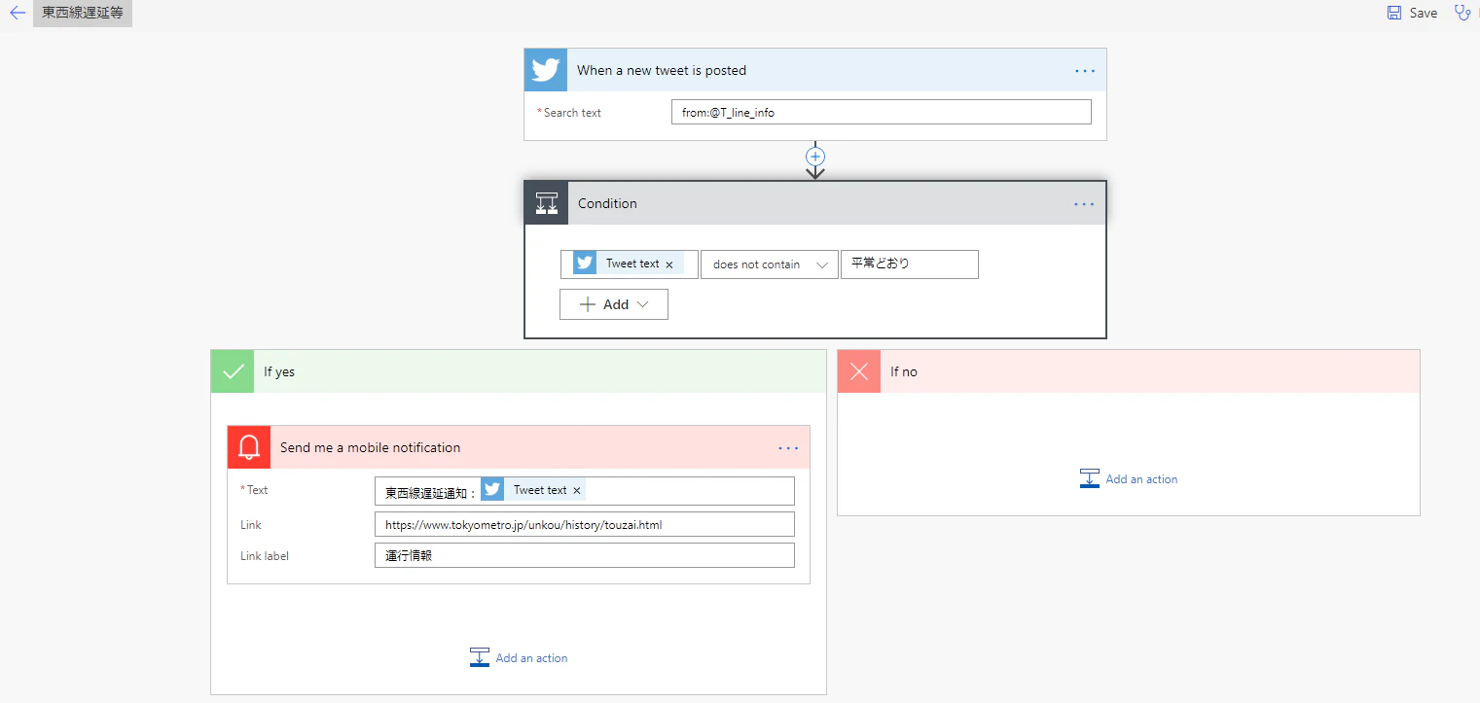Select the Condition header title
Image resolution: width=1480 pixels, height=703 pixels.
click(607, 203)
